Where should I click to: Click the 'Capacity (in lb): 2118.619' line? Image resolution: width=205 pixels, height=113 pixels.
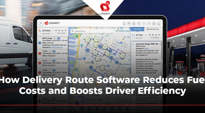pyautogui.click(x=145, y=61)
